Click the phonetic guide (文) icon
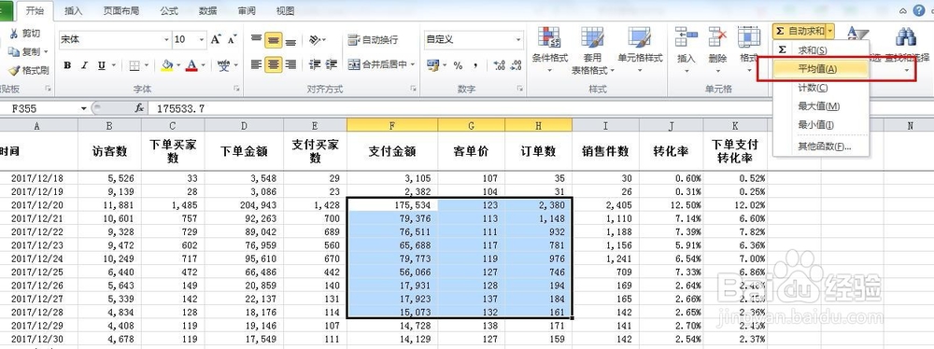The width and height of the screenshot is (934, 349). click(224, 65)
